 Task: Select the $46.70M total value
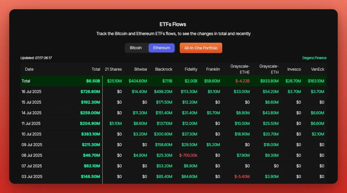92,155
